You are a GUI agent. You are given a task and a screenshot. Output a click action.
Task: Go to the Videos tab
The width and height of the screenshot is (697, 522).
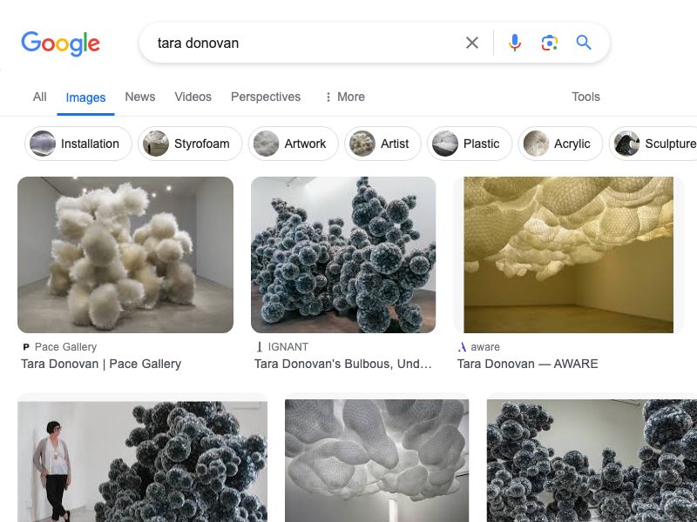[x=193, y=97]
